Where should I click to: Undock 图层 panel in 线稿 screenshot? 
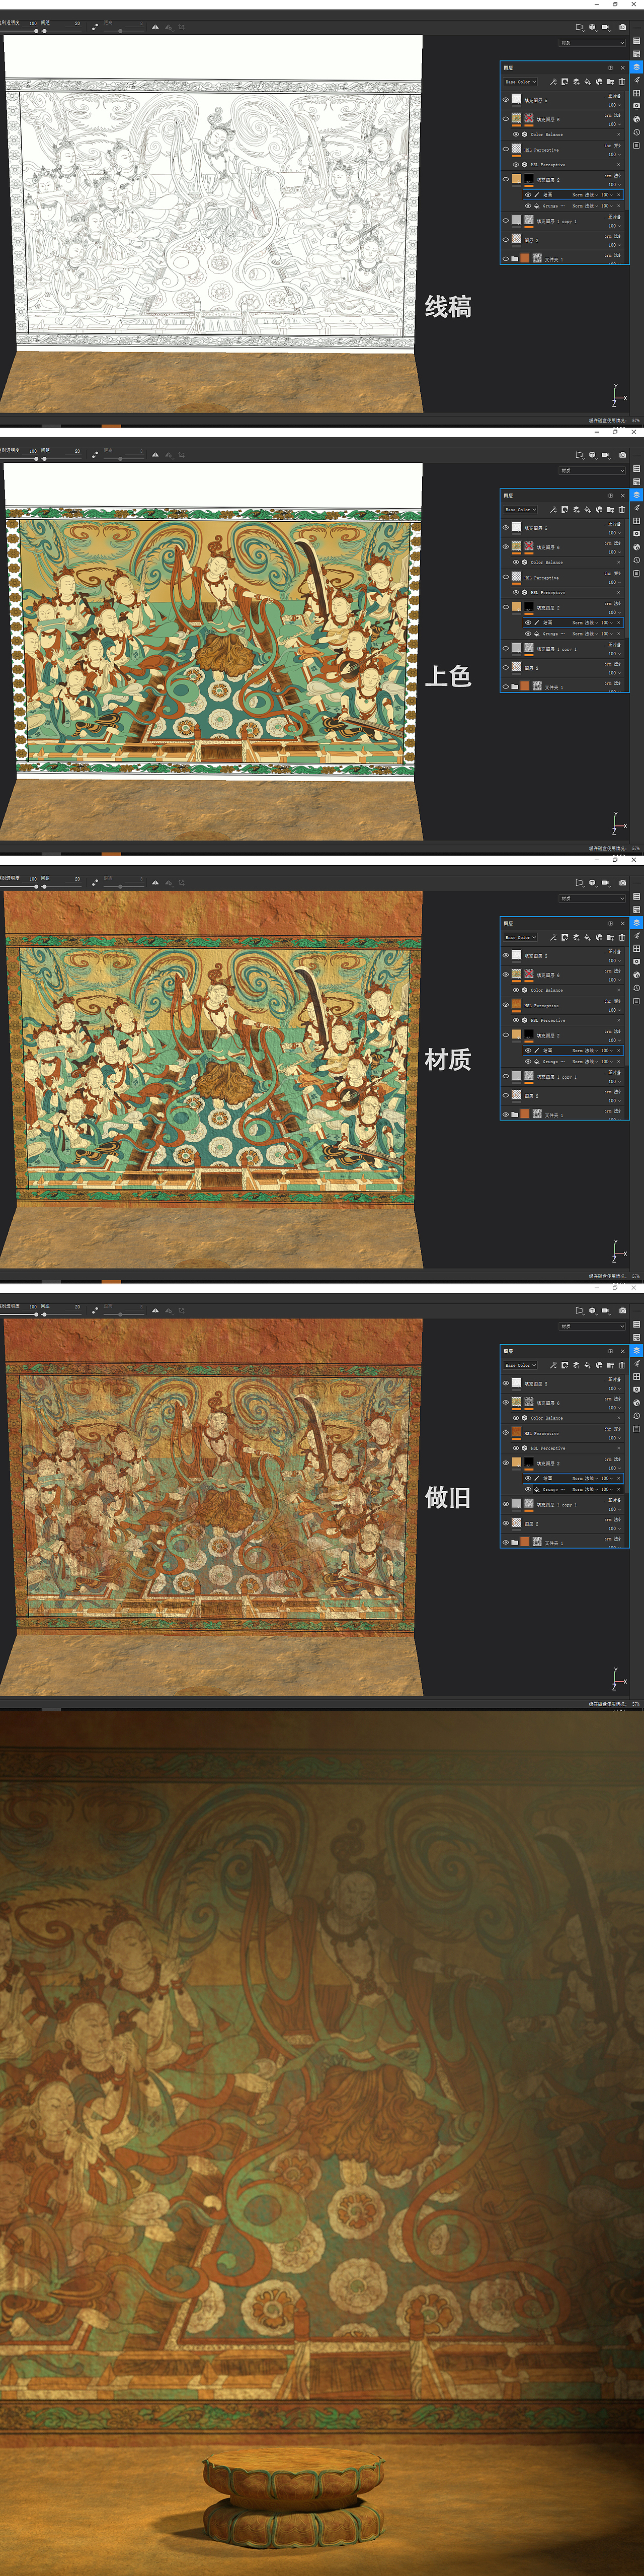tap(610, 68)
